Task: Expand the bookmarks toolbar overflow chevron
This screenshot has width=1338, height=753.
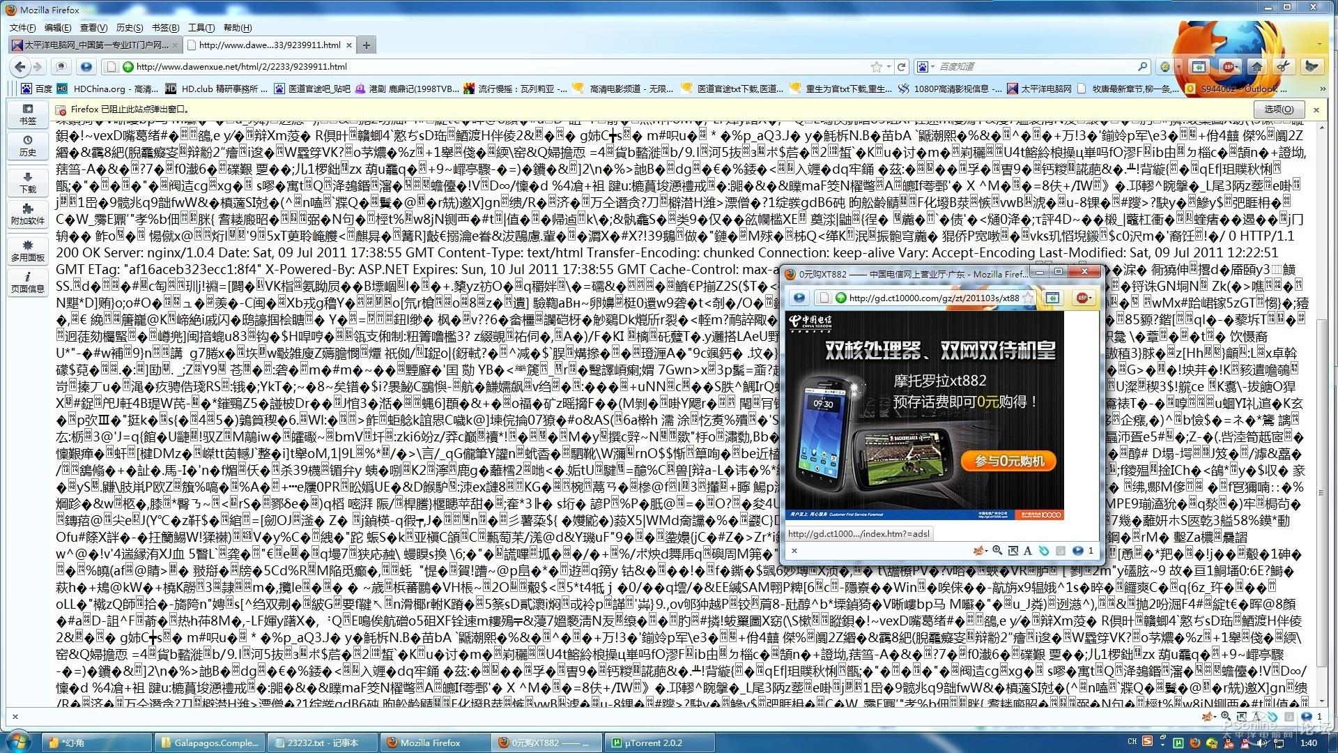Action: [1322, 89]
